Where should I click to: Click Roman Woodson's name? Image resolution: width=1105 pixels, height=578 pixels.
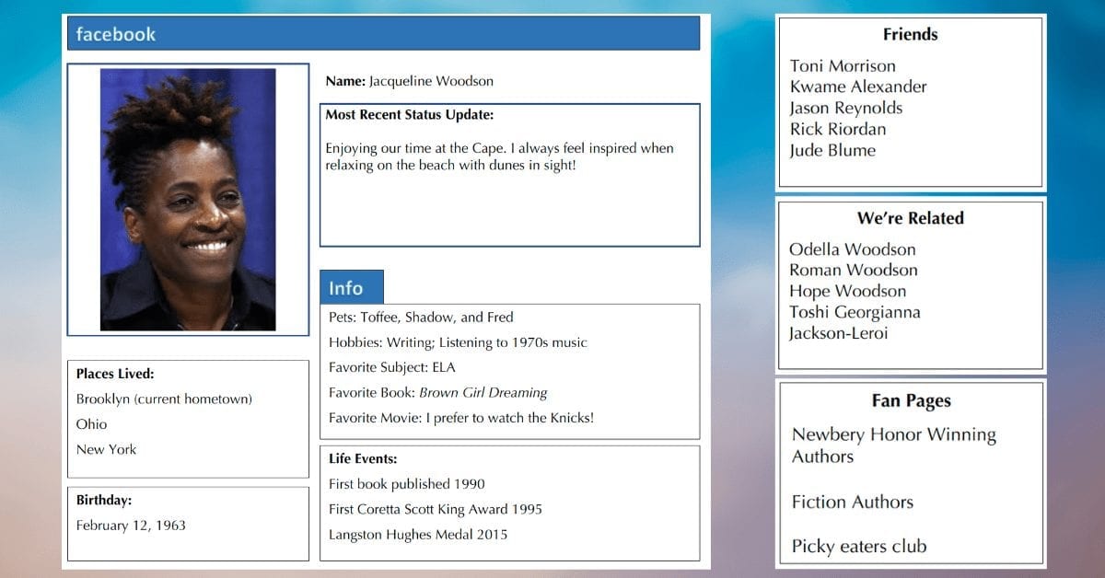coord(854,271)
